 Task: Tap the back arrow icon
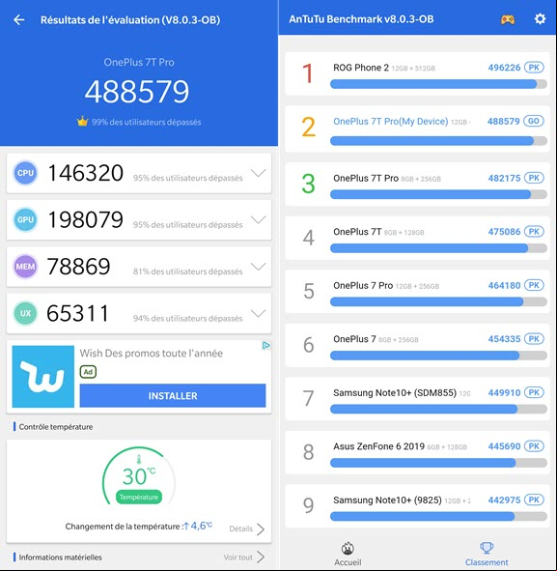19,19
